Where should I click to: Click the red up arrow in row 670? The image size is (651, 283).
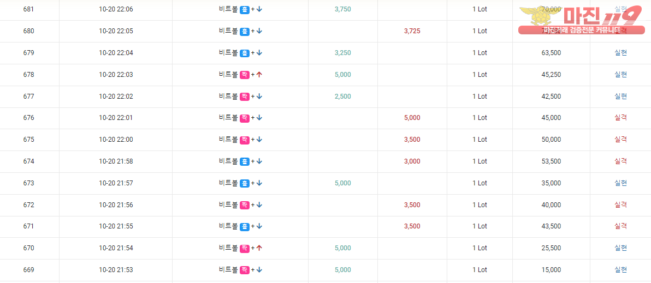tap(259, 248)
